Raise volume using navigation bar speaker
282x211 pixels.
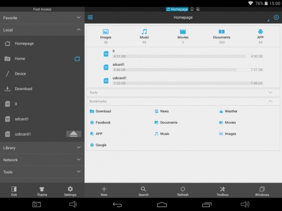click(x=245, y=204)
